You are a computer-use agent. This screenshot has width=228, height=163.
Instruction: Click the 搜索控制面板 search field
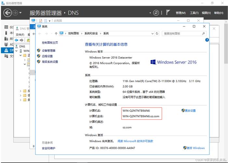click(x=181, y=34)
